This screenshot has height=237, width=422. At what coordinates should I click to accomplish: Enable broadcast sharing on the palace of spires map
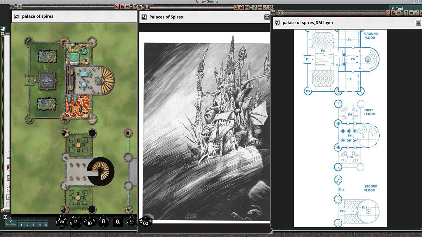click(x=128, y=7)
